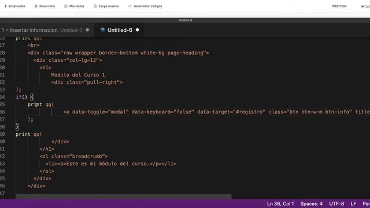370x208 pixels.
Task: Click the horizontal scrollbar in the editor
Action: (123, 196)
